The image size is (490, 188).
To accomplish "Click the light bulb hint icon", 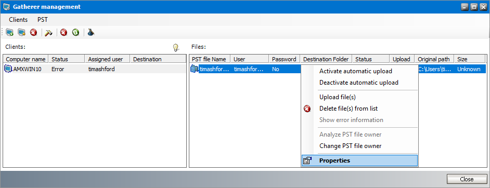I will point(176,47).
